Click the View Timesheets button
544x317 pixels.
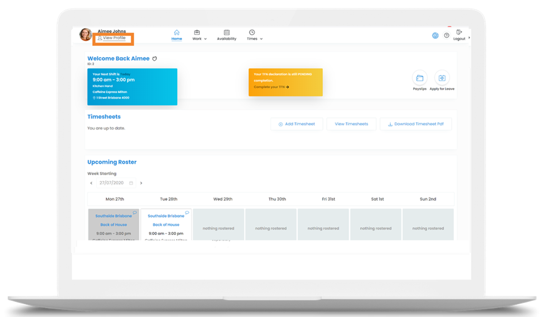[351, 124]
